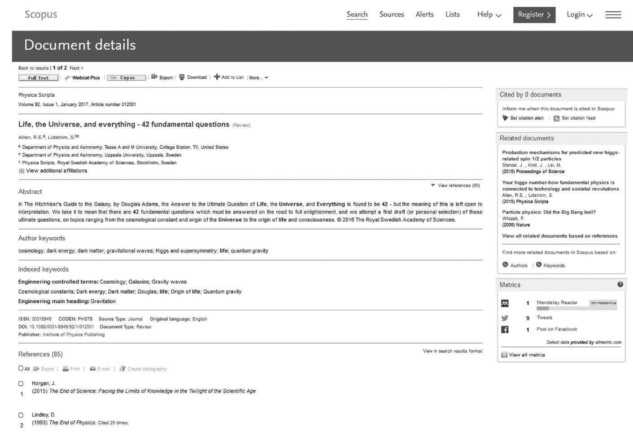Open the Lists page
Screen dimensions: 633x432
click(453, 14)
